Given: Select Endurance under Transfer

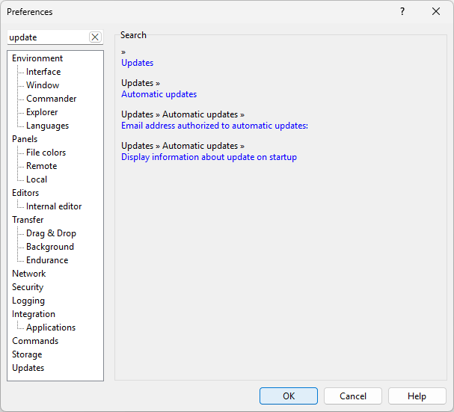Looking at the screenshot, I should point(47,260).
